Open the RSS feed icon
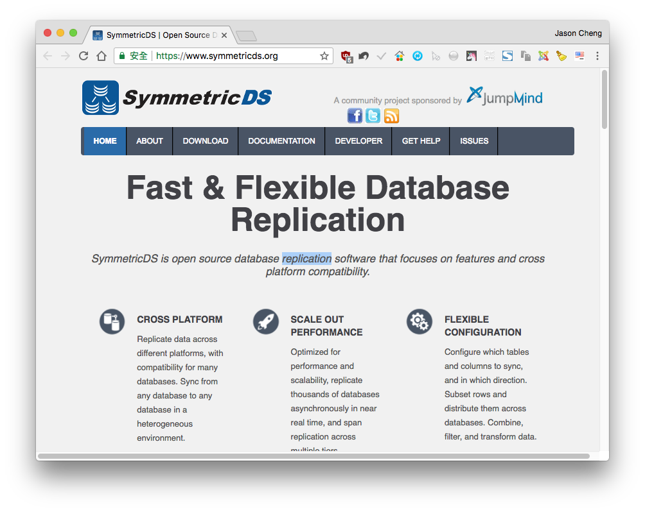This screenshot has width=645, height=512. click(x=391, y=116)
